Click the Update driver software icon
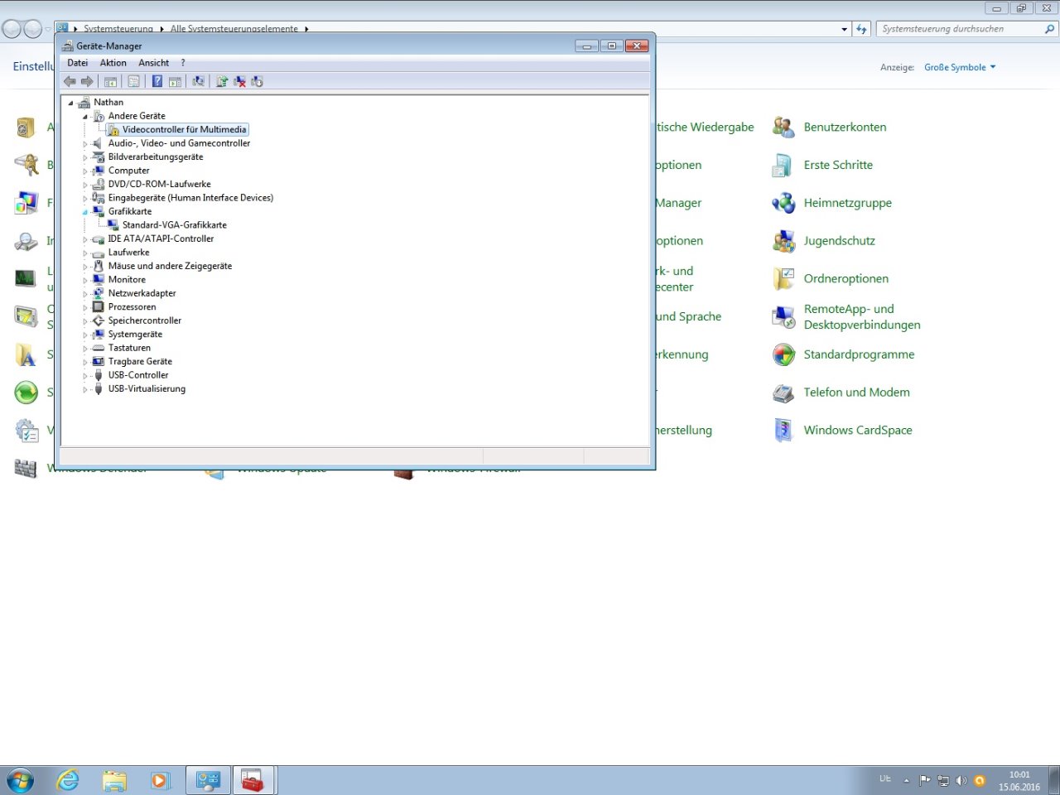The width and height of the screenshot is (1060, 795). (x=221, y=81)
